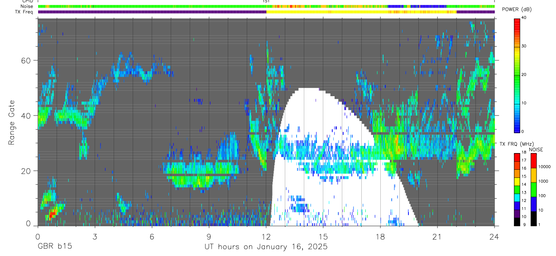Select "13" on the TX FRQ scale
This screenshot has height=256, width=556.
pyautogui.click(x=524, y=192)
